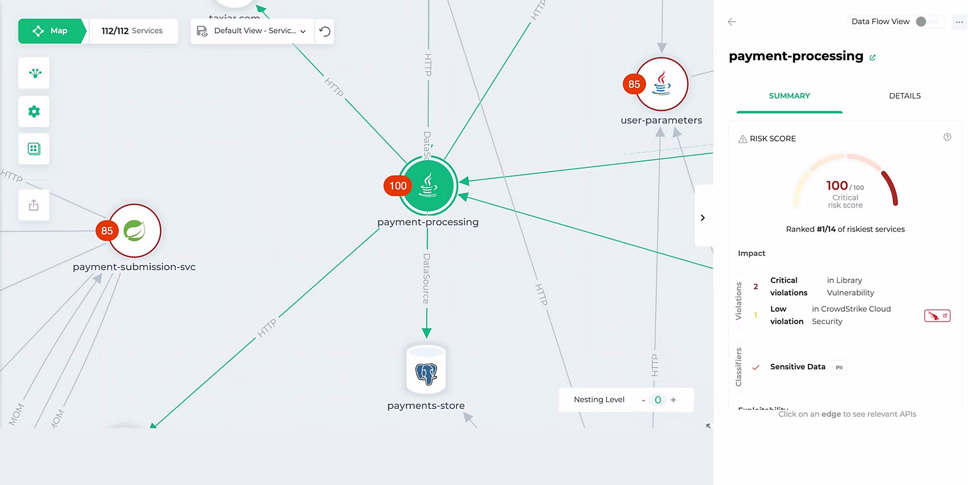This screenshot has width=968, height=485.
Task: Click the back arrow in the side panel
Action: point(732,22)
